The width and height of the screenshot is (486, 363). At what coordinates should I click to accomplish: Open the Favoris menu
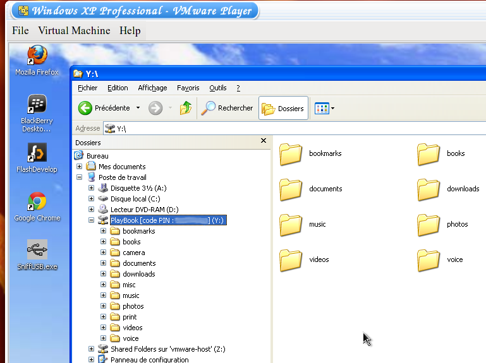tap(188, 88)
